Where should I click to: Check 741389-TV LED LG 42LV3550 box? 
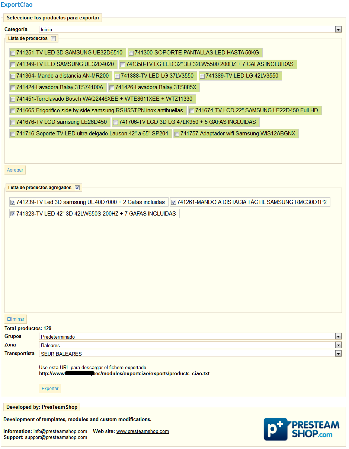click(202, 76)
